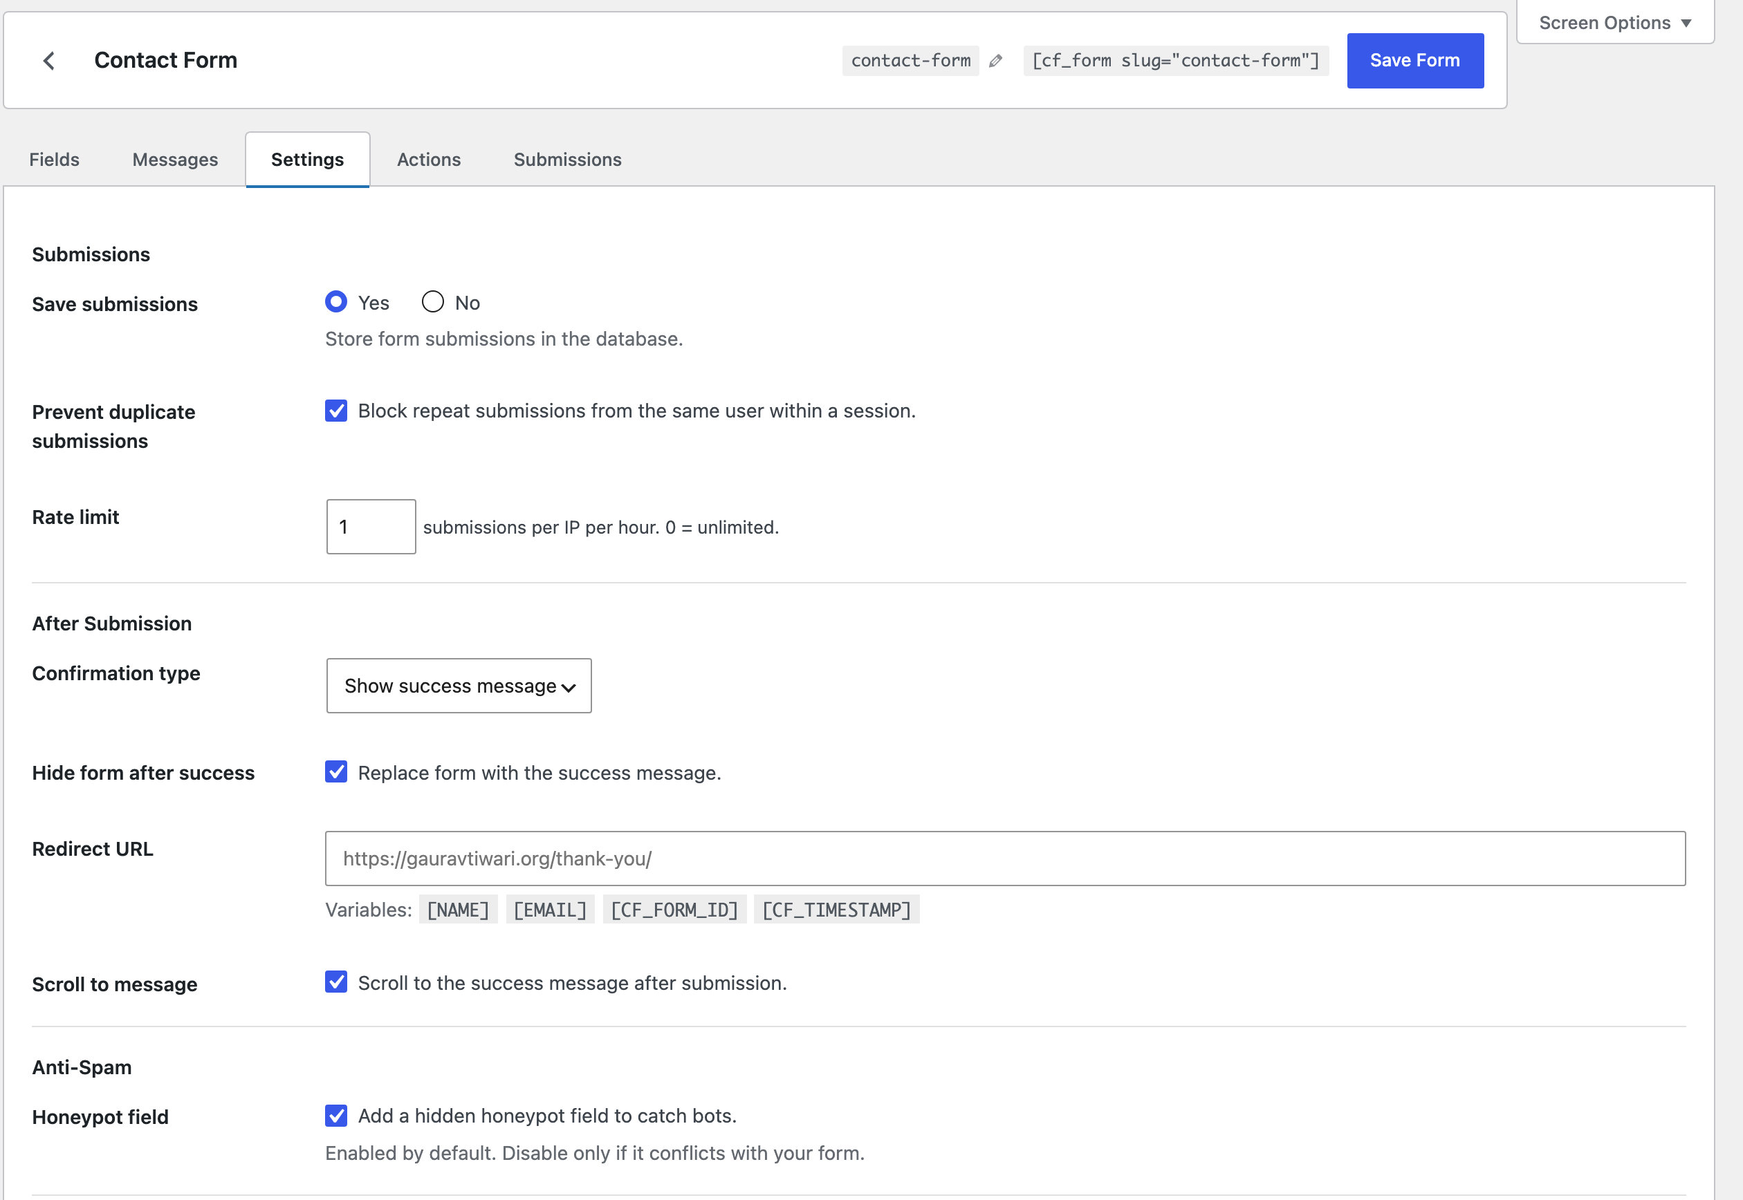The width and height of the screenshot is (1743, 1200).
Task: Disable Replace form with success message
Action: coord(336,771)
